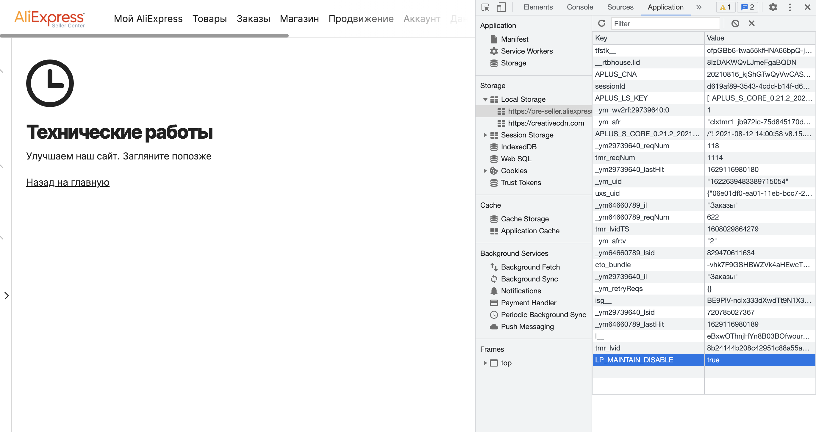Image resolution: width=816 pixels, height=432 pixels.
Task: Expand the top frame under Frames
Action: tap(486, 363)
